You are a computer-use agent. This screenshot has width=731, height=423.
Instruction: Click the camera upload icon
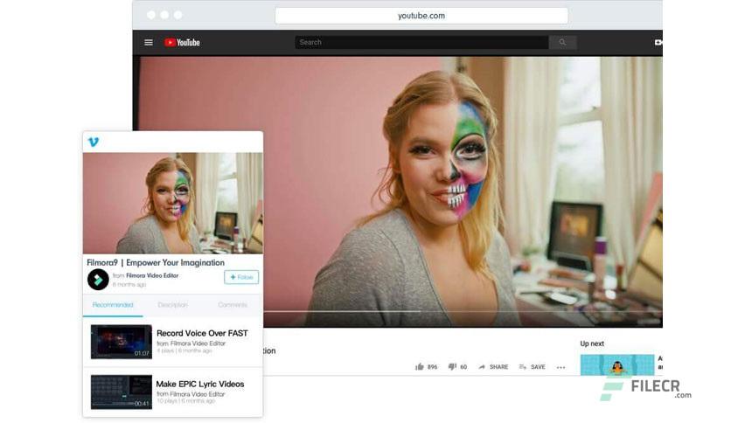point(658,43)
